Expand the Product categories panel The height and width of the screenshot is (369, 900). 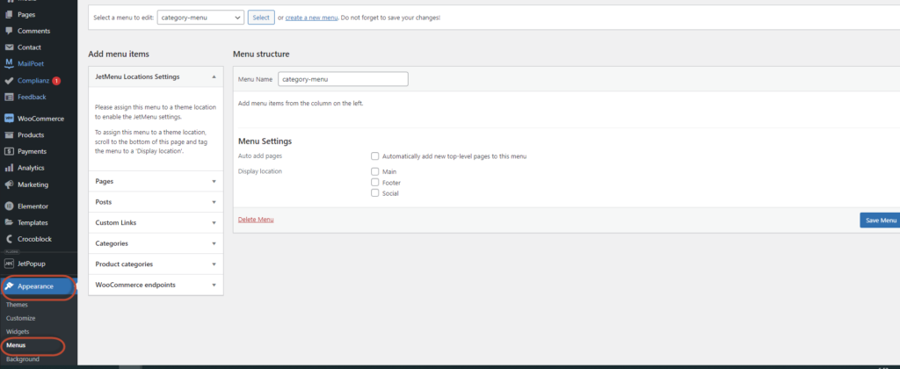coord(156,264)
